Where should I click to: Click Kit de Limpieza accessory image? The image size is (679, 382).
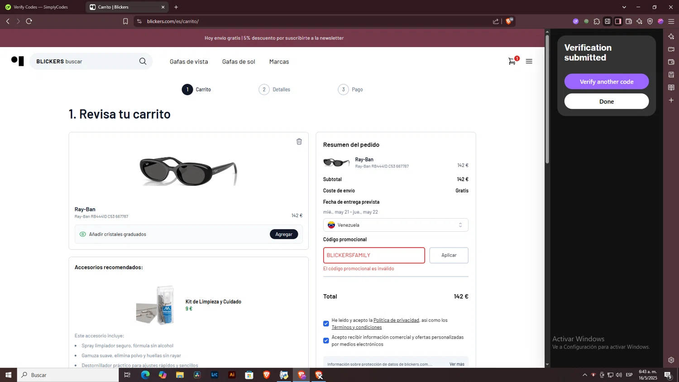[155, 306]
